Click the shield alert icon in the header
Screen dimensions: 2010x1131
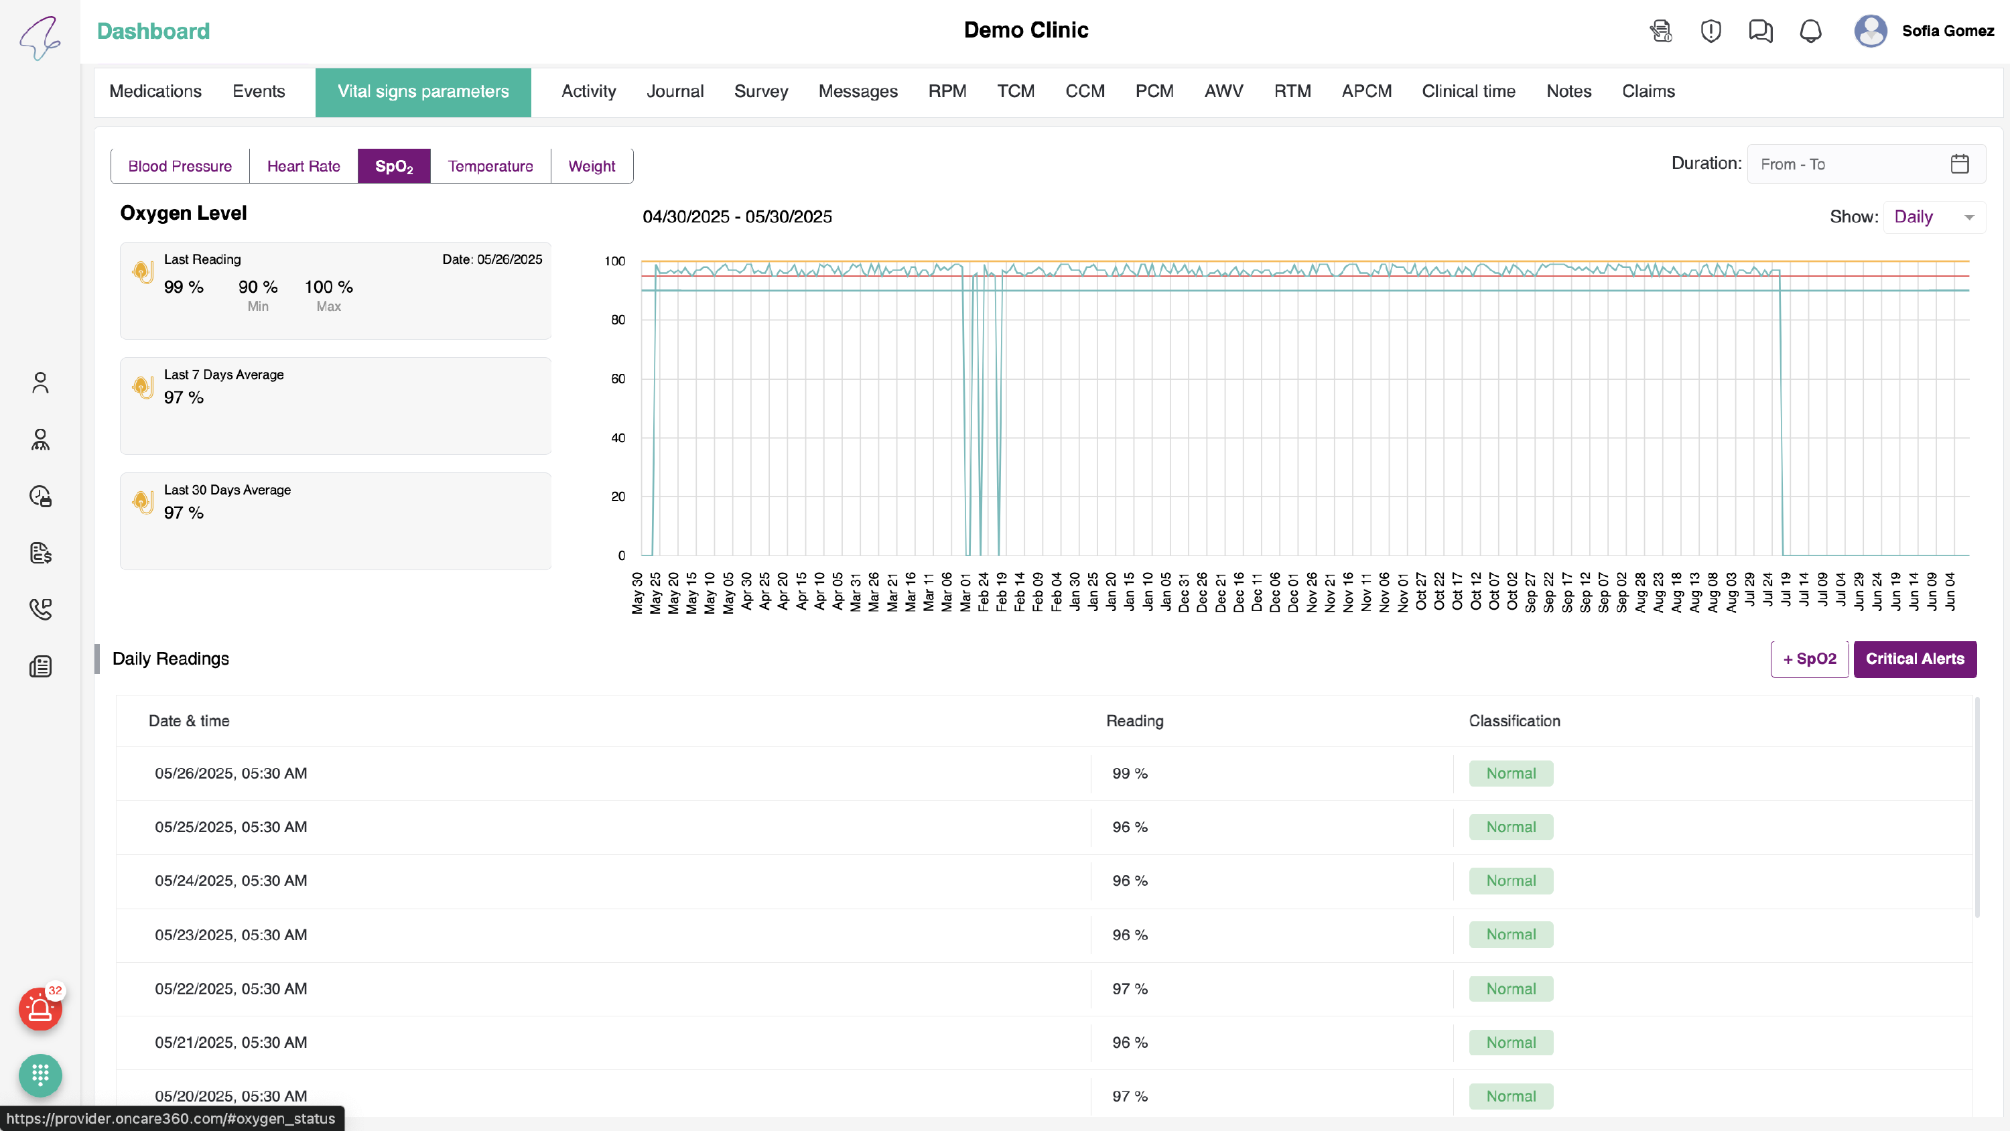pos(1711,31)
